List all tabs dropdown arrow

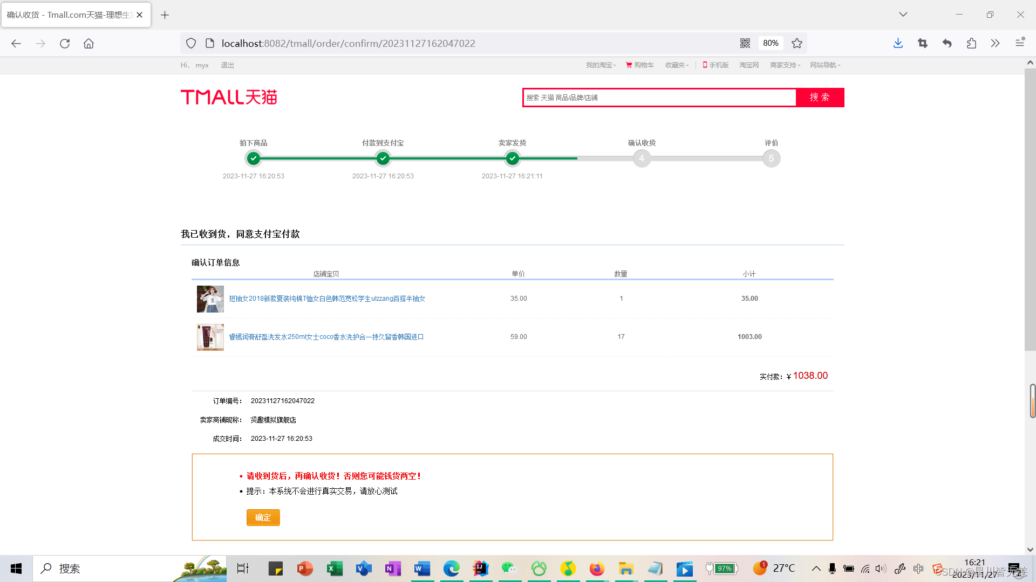903,15
